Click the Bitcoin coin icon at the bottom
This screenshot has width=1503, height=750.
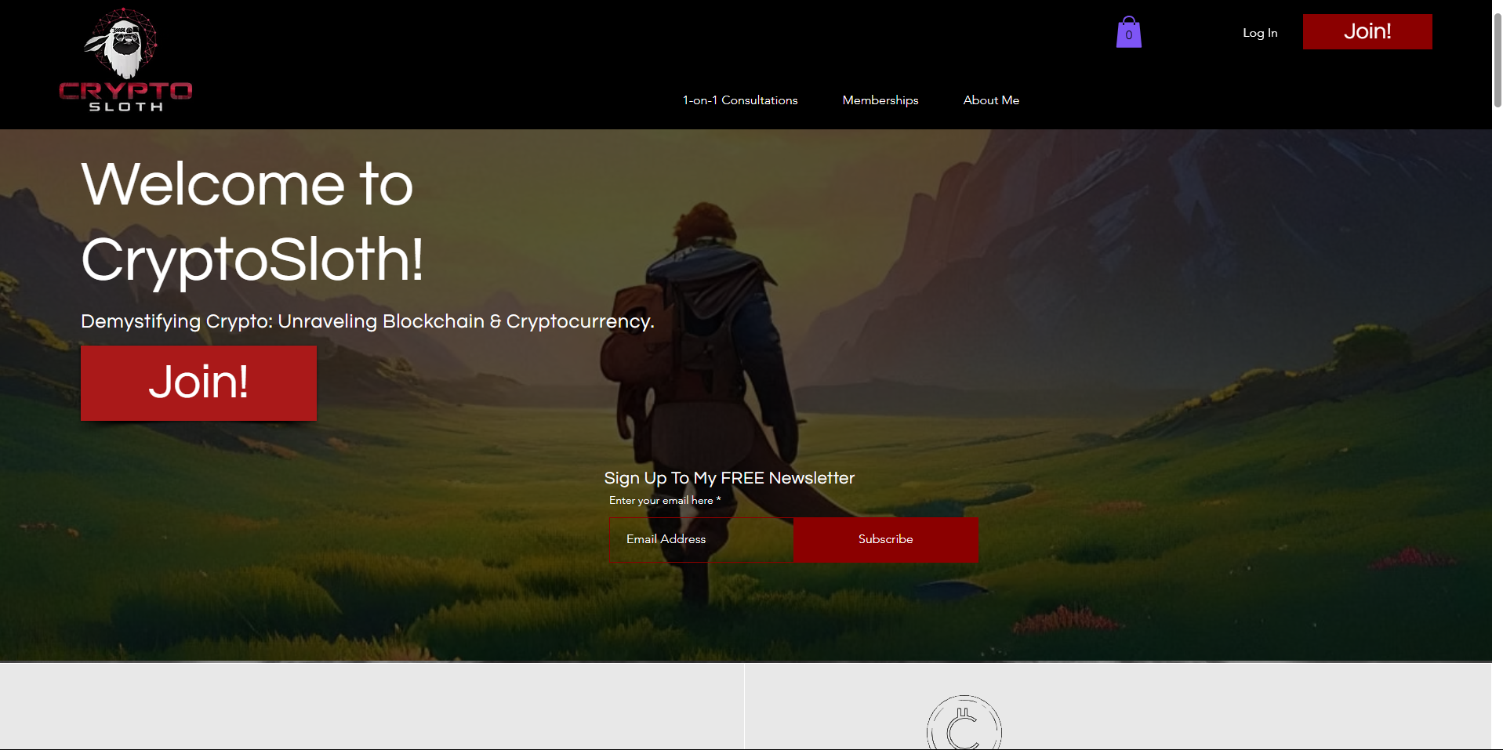(964, 723)
